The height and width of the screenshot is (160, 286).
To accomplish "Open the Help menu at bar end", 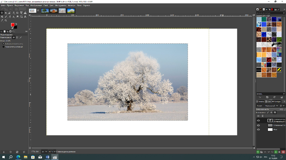I will coord(87,5).
